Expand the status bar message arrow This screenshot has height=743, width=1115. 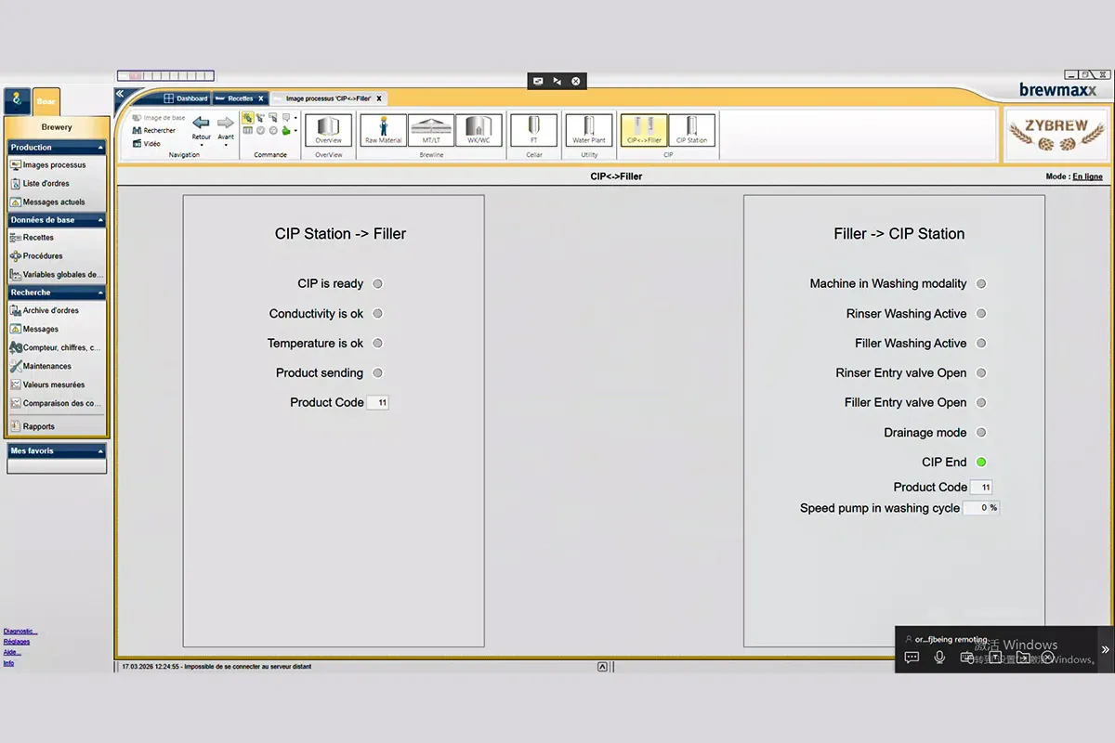pos(602,667)
